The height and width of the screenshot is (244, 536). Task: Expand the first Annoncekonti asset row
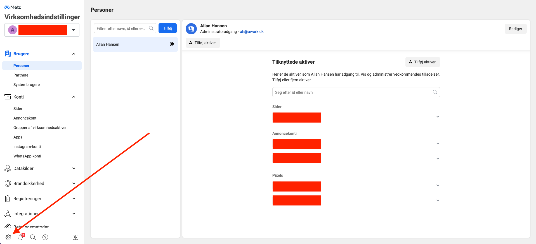(x=438, y=143)
